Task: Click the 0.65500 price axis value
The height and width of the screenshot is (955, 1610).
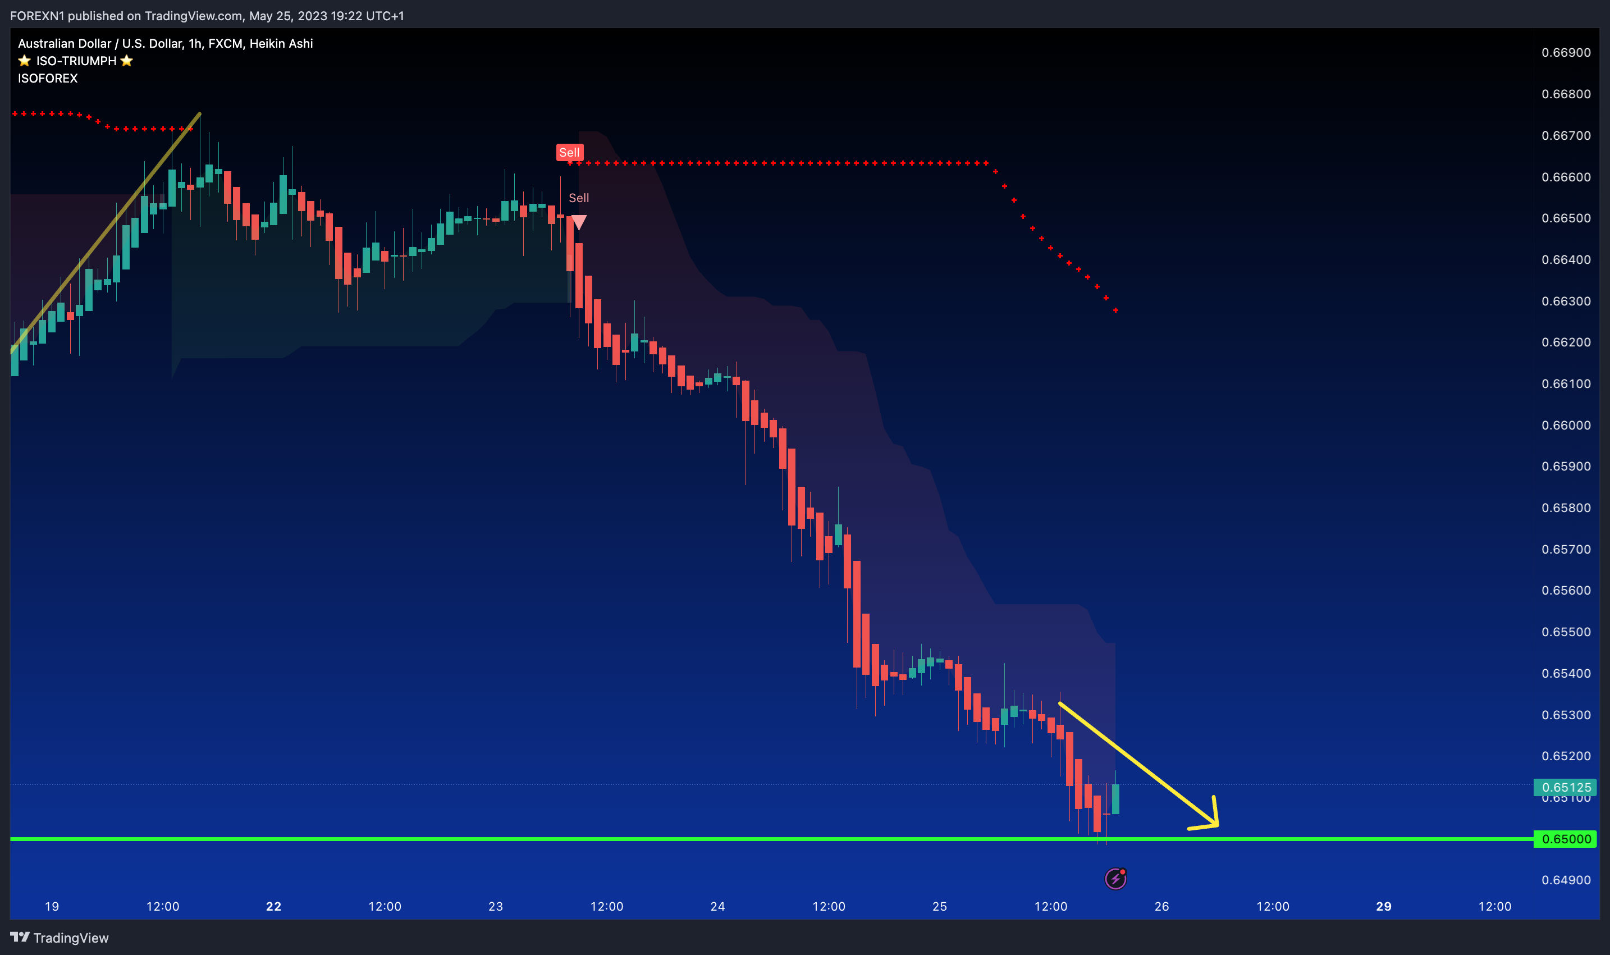Action: click(x=1566, y=631)
